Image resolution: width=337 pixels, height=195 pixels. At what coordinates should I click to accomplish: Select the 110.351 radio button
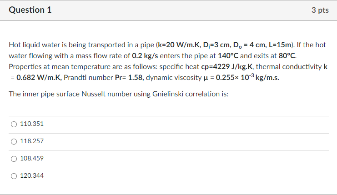tap(14, 124)
